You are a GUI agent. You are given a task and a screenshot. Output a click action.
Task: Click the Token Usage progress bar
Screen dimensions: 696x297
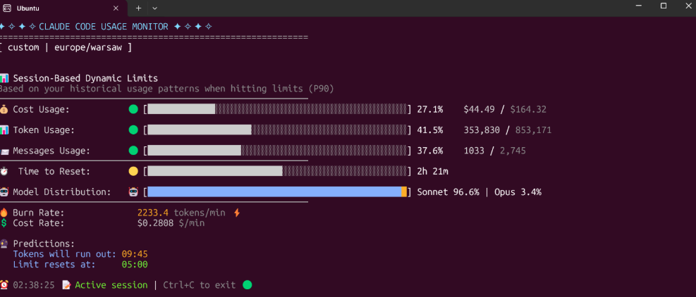pyautogui.click(x=277, y=130)
